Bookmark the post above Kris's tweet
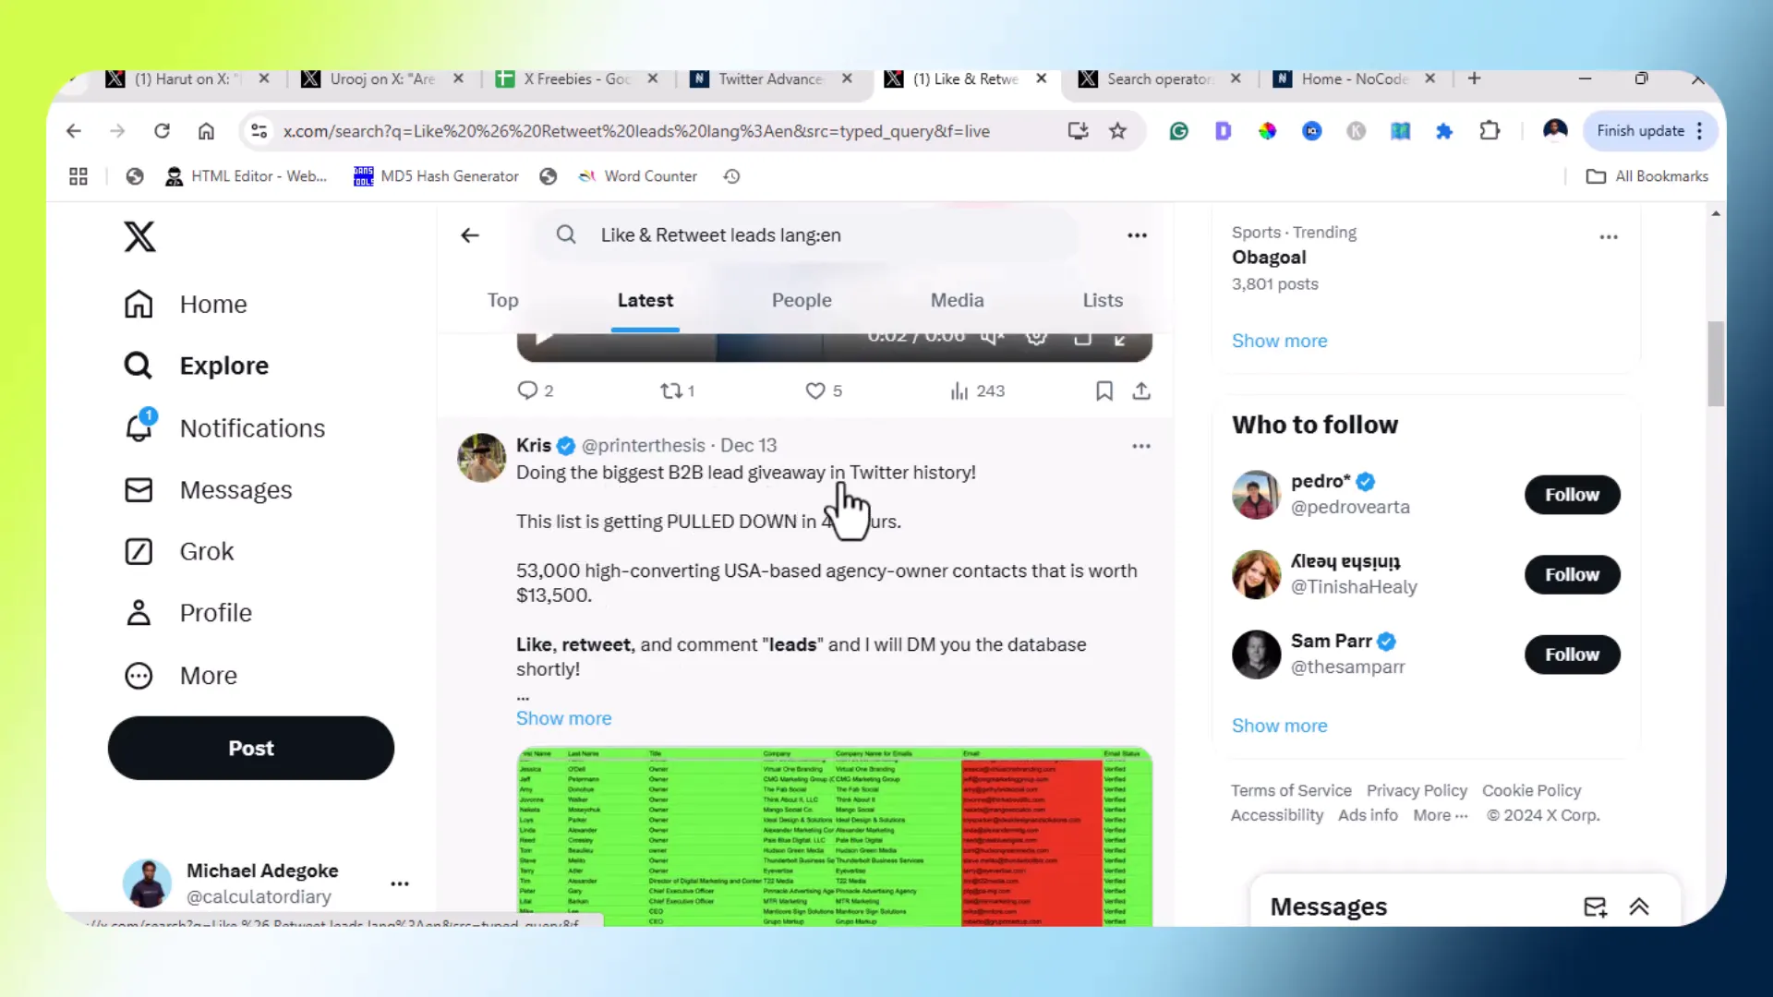This screenshot has height=997, width=1773. pyautogui.click(x=1104, y=390)
